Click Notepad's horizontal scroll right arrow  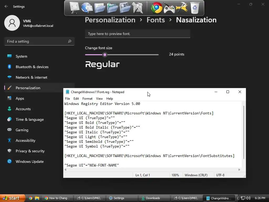coord(239,170)
